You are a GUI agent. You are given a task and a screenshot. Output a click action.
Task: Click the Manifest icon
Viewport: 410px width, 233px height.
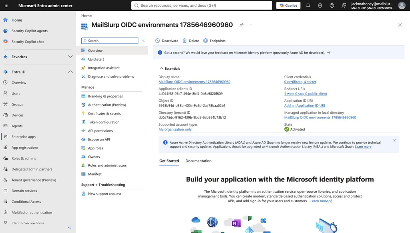click(83, 174)
